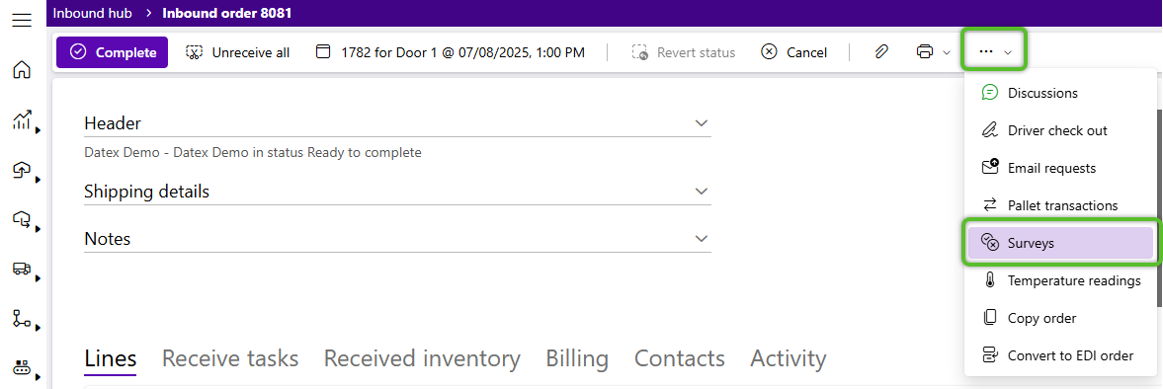The width and height of the screenshot is (1163, 389).
Task: Click the Complete button
Action: (x=112, y=52)
